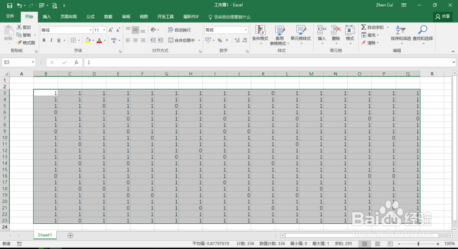Switch to the Page Layout tab (页面布局)
Screen dimensions: 458x249
pyautogui.click(x=69, y=17)
